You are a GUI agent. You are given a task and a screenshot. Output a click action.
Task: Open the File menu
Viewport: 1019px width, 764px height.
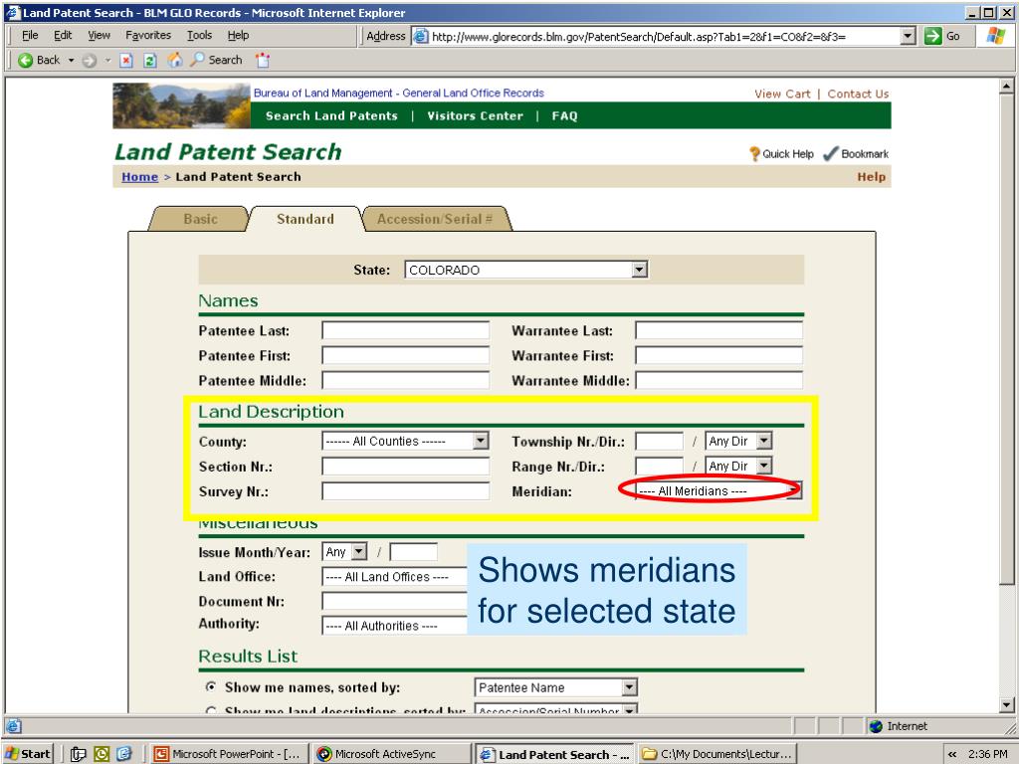click(x=30, y=35)
